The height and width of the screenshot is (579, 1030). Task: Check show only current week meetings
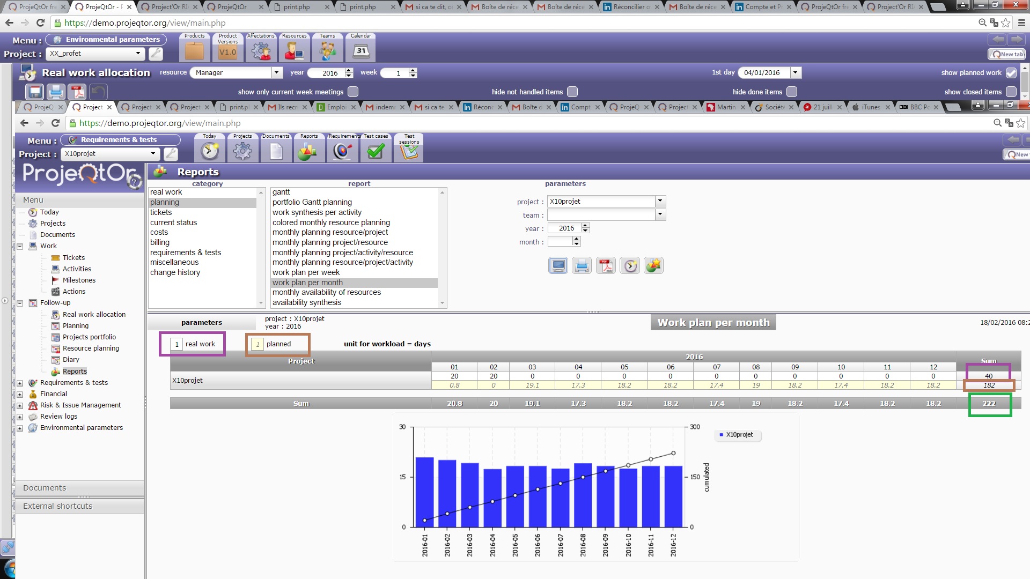coord(353,92)
